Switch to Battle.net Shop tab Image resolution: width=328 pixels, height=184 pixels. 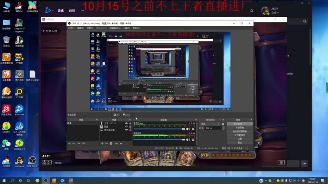coord(72,11)
